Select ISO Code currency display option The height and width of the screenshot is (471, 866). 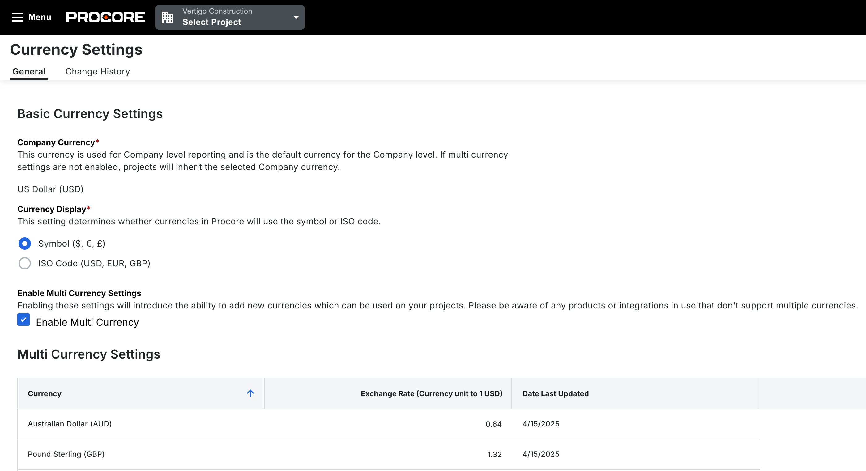[x=24, y=263]
